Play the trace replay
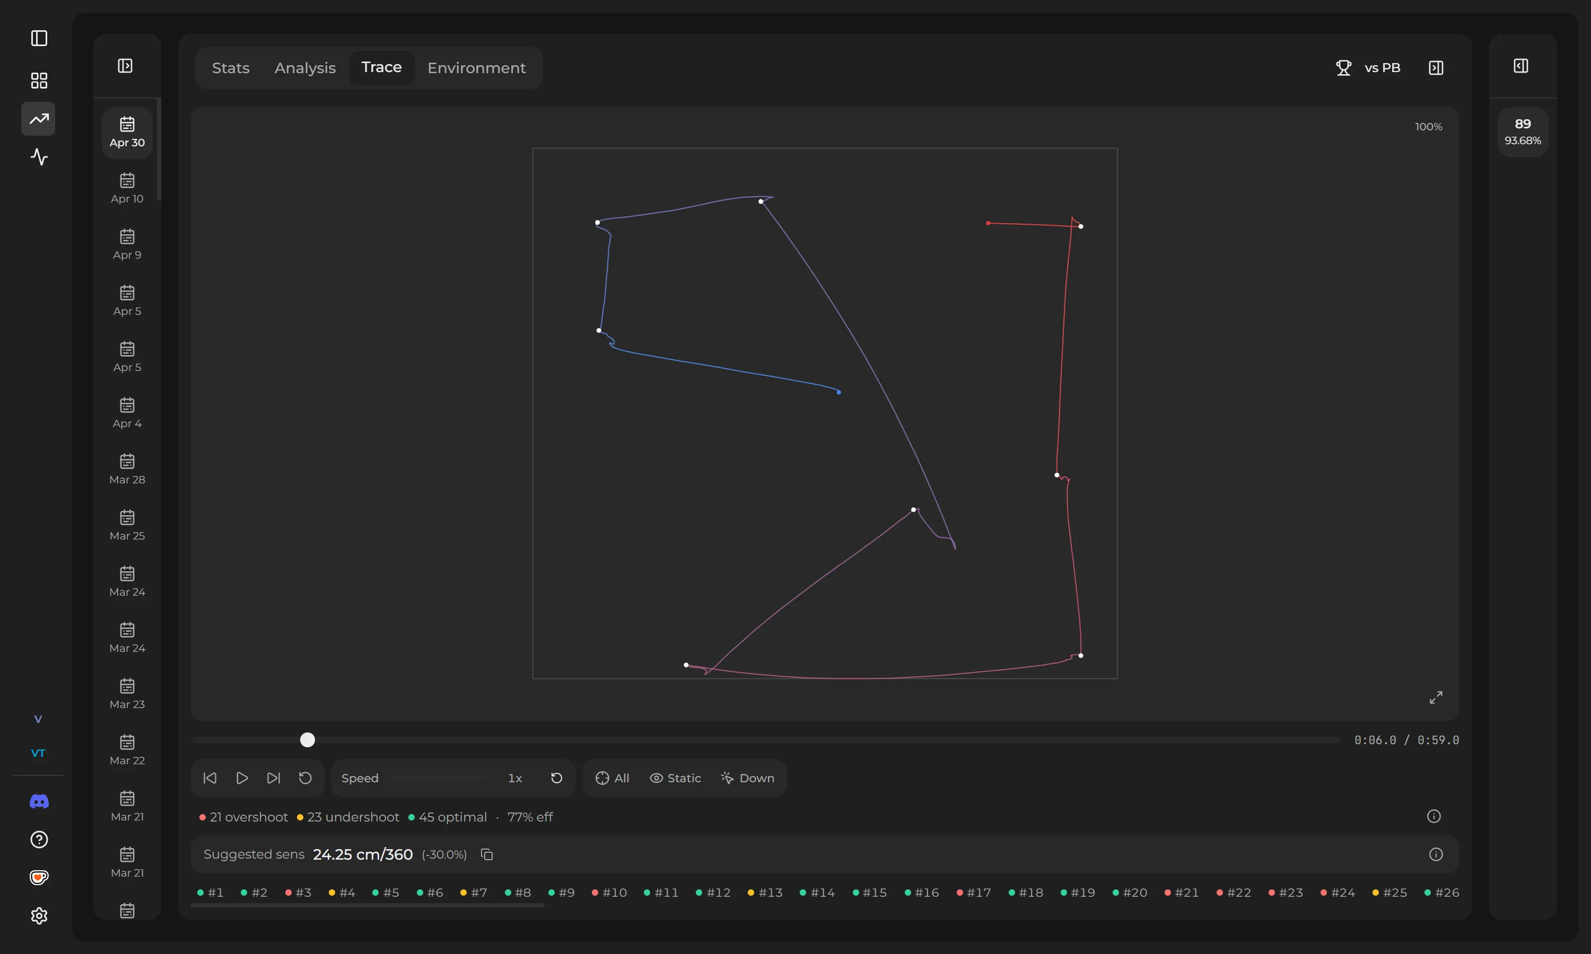This screenshot has width=1591, height=954. pyautogui.click(x=242, y=778)
